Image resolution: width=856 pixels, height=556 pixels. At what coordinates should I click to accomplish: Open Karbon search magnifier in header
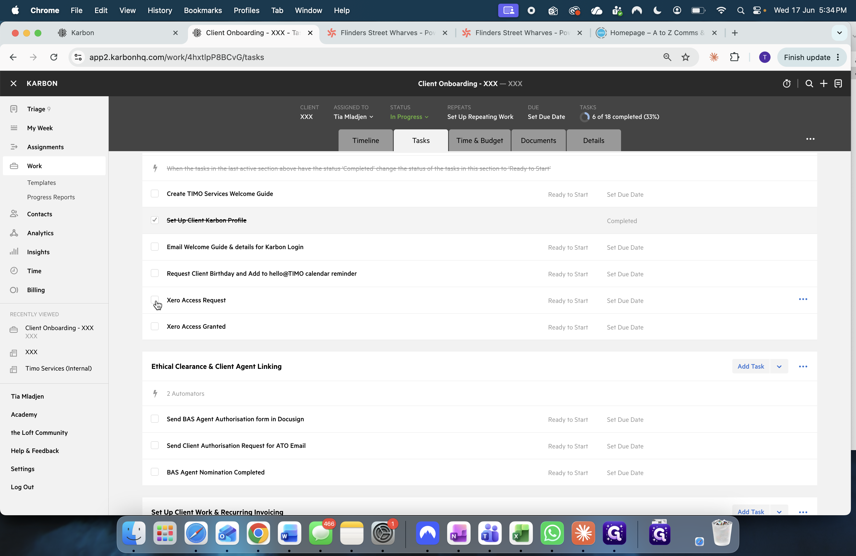tap(809, 84)
